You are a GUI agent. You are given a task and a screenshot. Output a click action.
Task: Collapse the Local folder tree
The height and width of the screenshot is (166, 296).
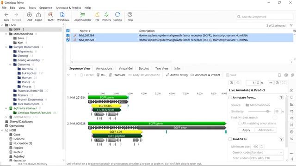pyautogui.click(x=2, y=25)
